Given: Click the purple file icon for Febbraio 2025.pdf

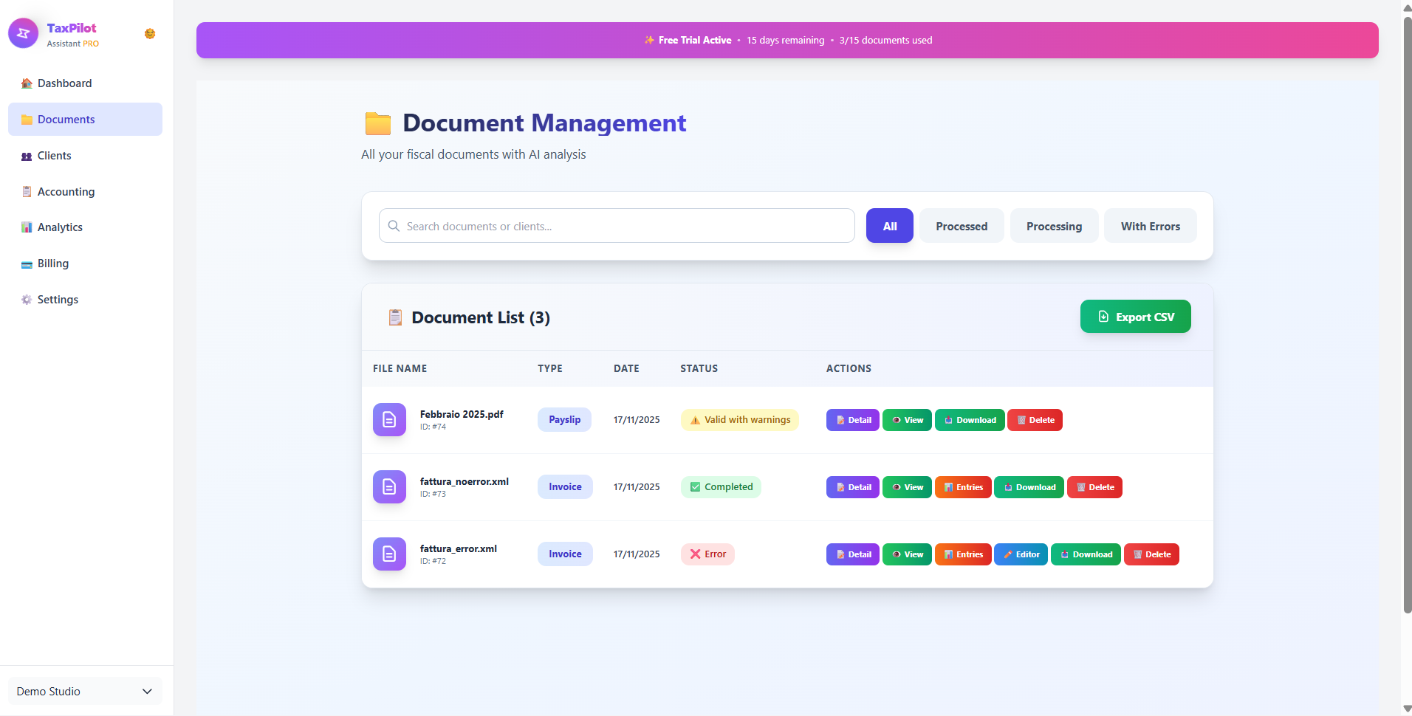Looking at the screenshot, I should 389,419.
